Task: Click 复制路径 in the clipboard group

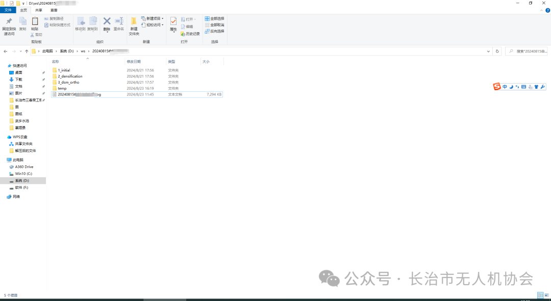Action: [54, 18]
